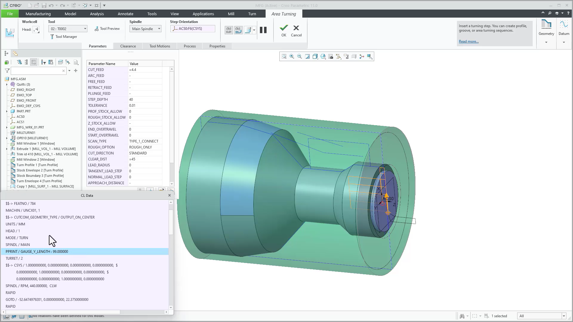This screenshot has height=322, width=573.
Task: Click the Tool Manager icon
Action: click(x=52, y=37)
